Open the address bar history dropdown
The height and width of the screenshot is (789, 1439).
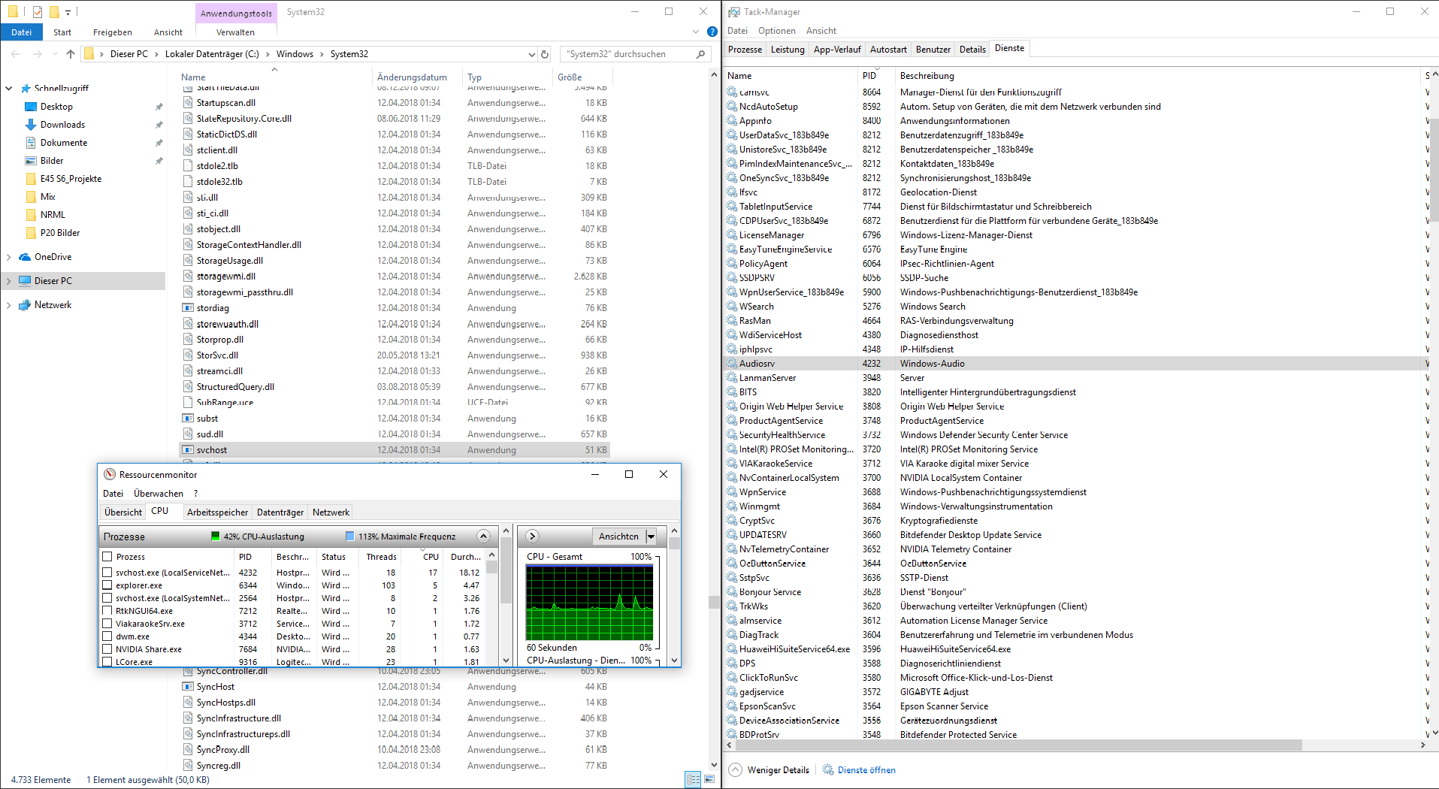[532, 54]
